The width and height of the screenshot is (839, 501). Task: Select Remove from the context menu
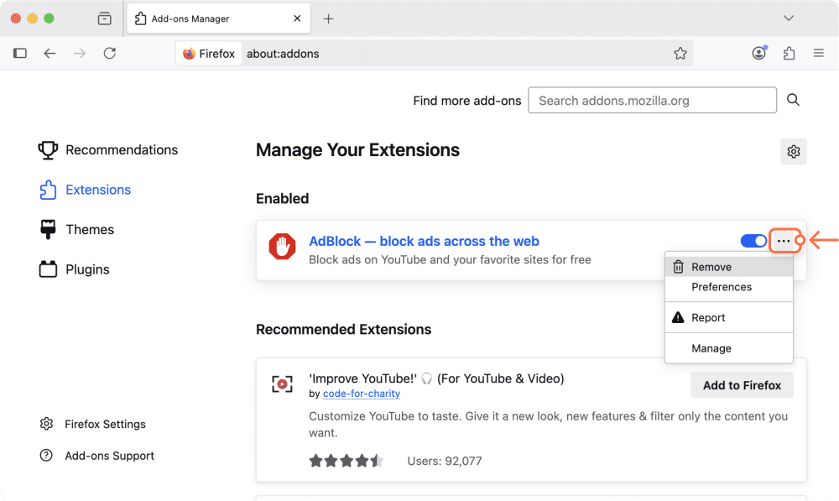(711, 267)
